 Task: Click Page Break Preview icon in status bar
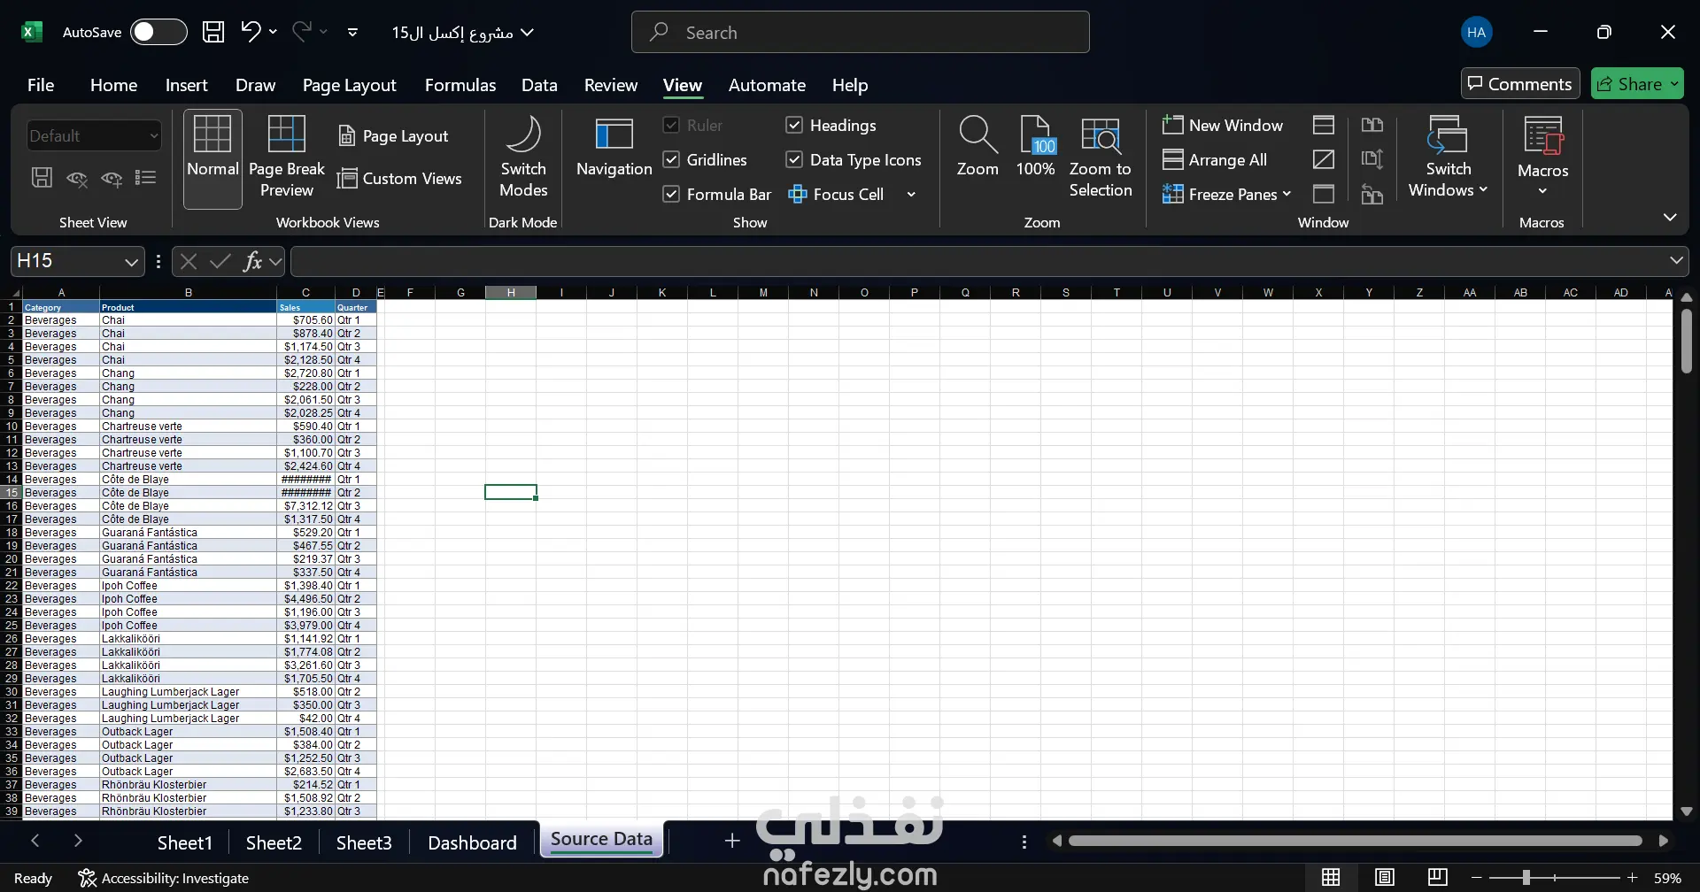(1438, 878)
